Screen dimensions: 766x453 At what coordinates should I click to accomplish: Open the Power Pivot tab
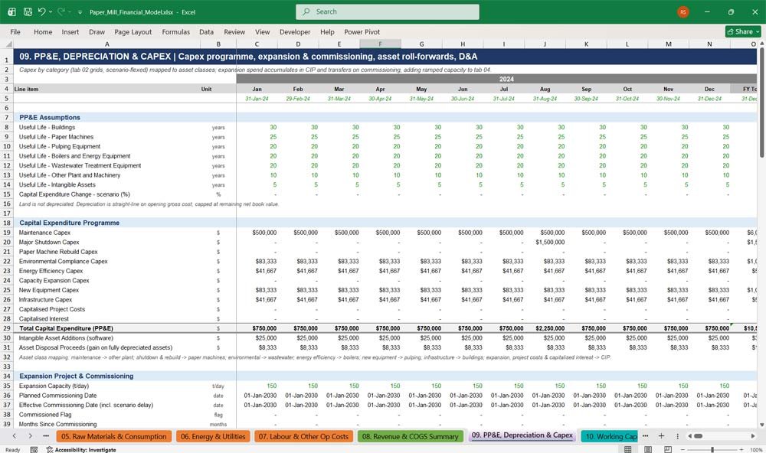tap(362, 31)
